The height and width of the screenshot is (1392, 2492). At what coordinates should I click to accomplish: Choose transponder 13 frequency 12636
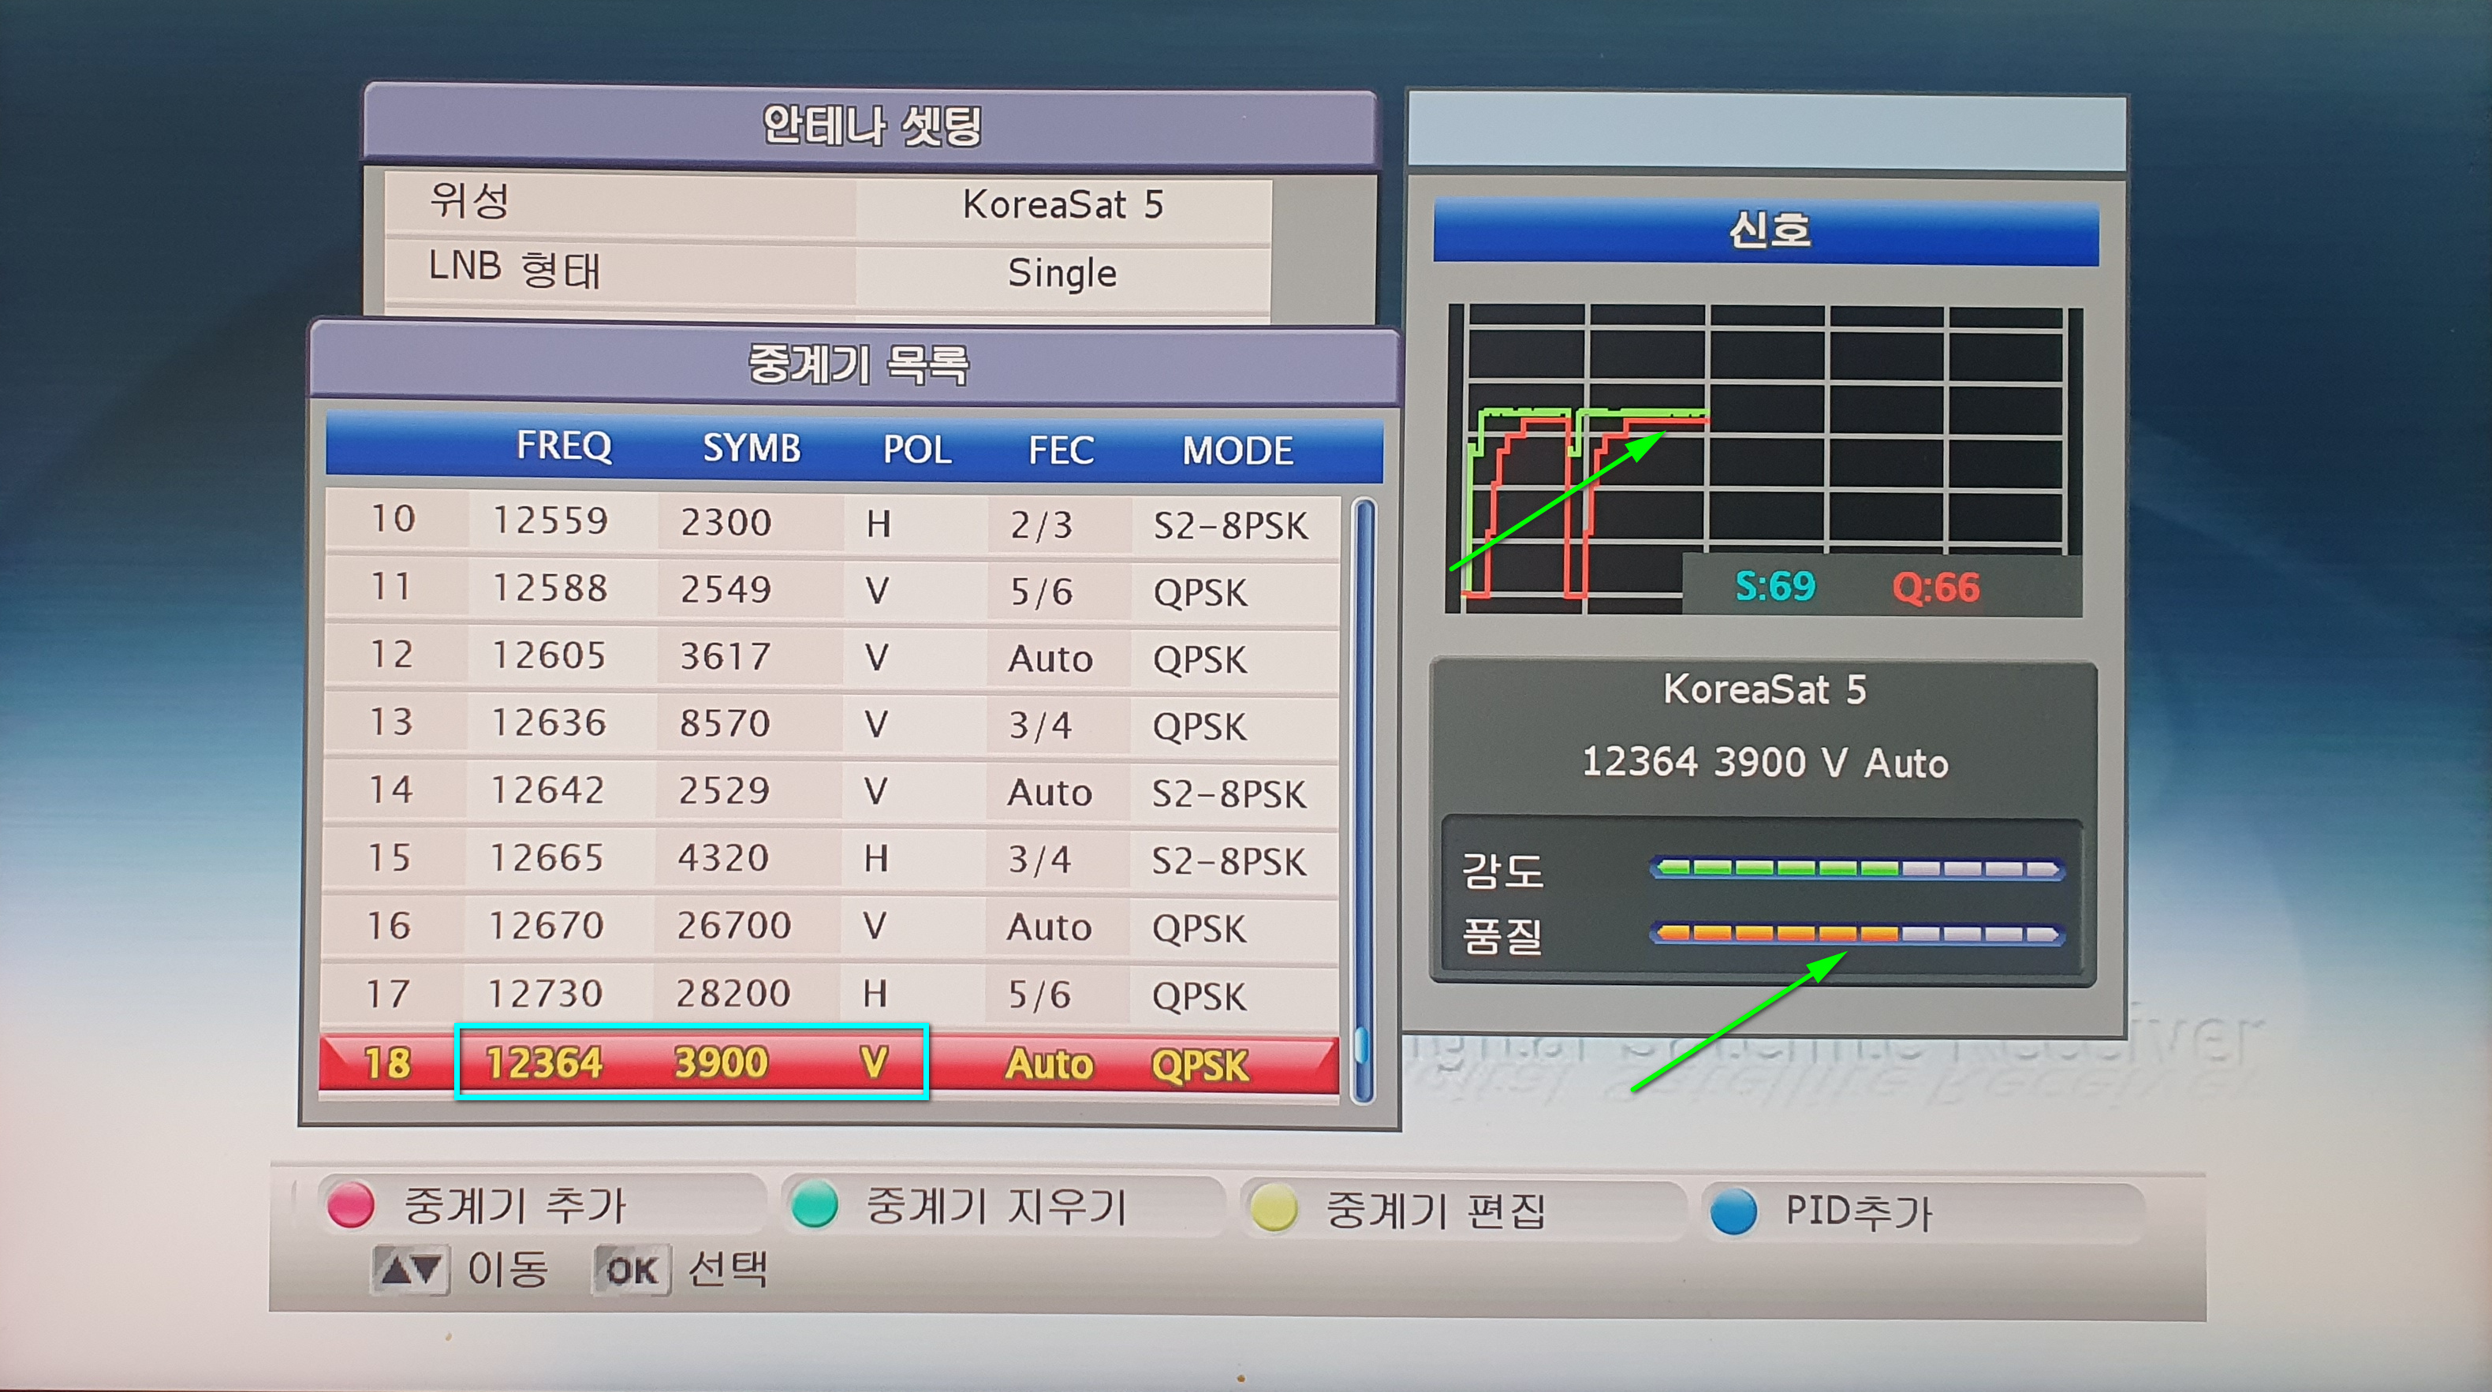pyautogui.click(x=549, y=722)
